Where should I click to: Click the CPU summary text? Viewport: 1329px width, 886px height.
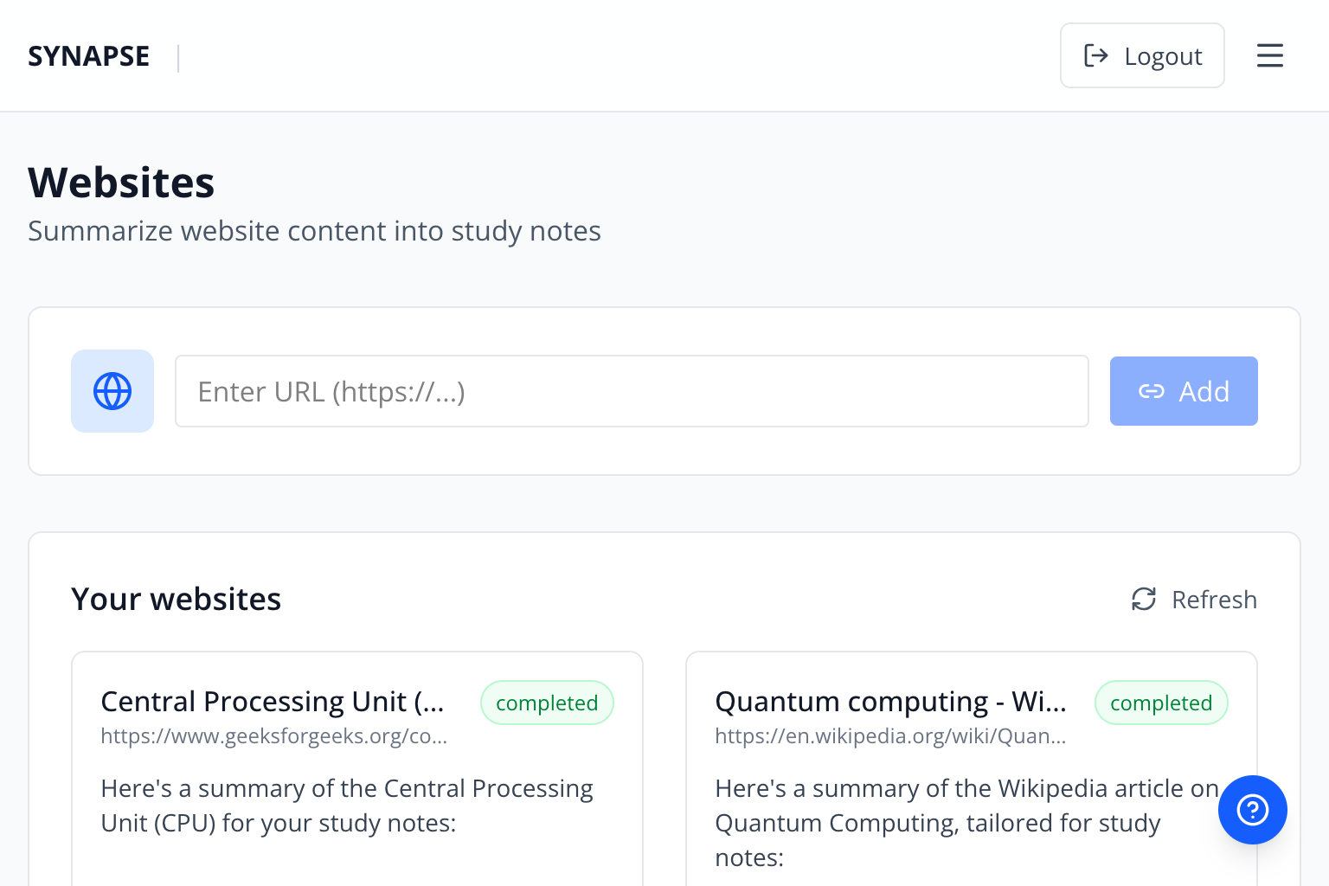tap(346, 806)
